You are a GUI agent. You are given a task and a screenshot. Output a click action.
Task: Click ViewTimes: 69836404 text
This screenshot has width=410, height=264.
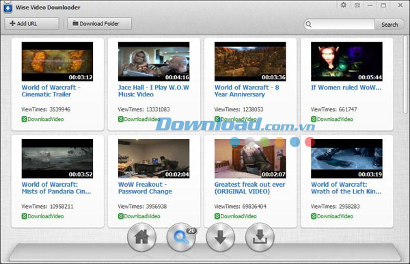241,207
